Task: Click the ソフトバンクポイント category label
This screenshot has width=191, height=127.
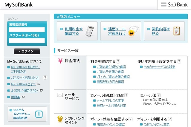Action: point(74,120)
